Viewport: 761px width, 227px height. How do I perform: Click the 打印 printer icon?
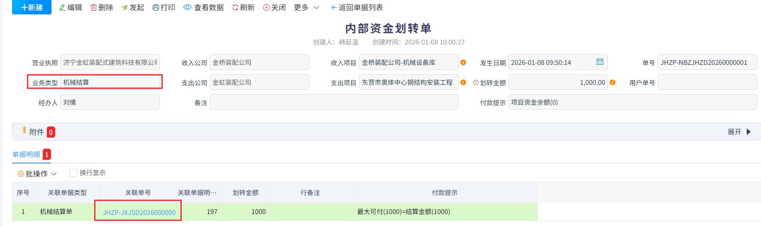(156, 7)
